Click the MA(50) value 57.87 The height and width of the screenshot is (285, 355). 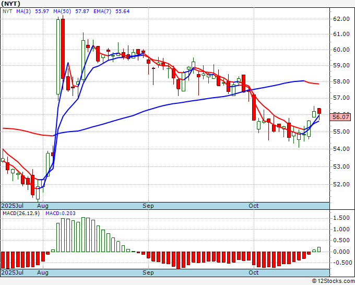click(x=82, y=11)
